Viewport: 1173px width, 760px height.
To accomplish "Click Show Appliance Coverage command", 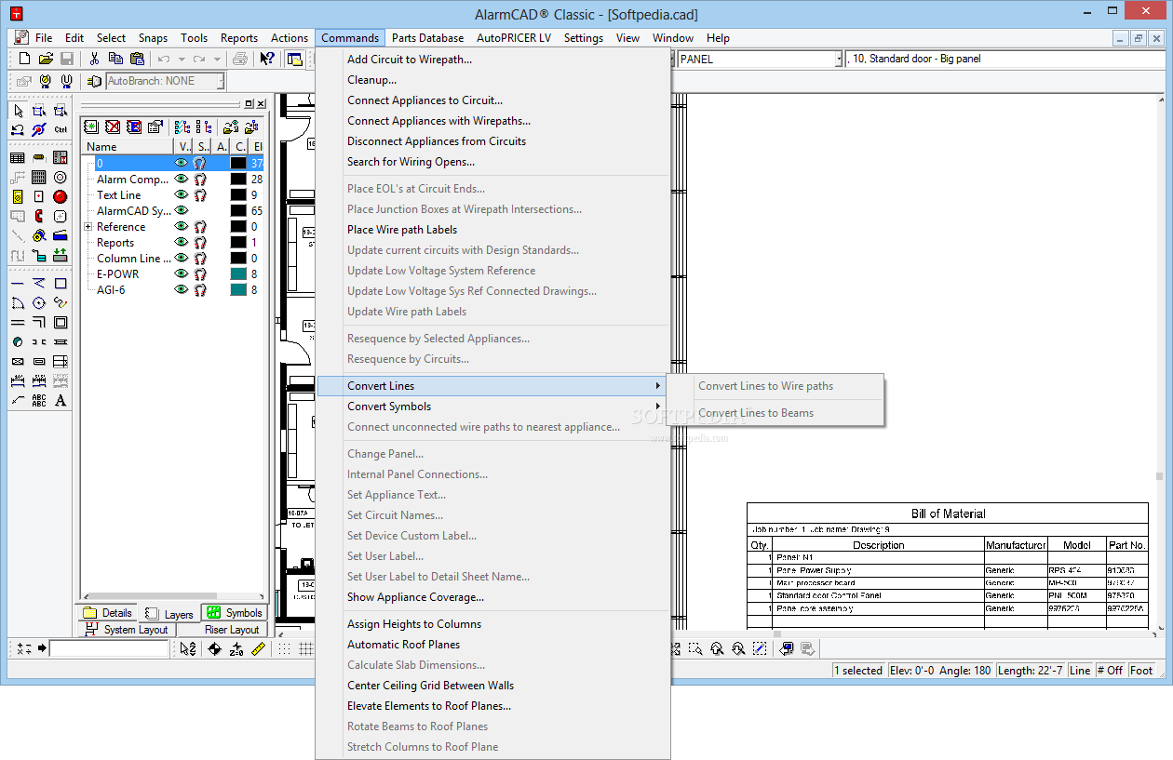I will tap(415, 597).
